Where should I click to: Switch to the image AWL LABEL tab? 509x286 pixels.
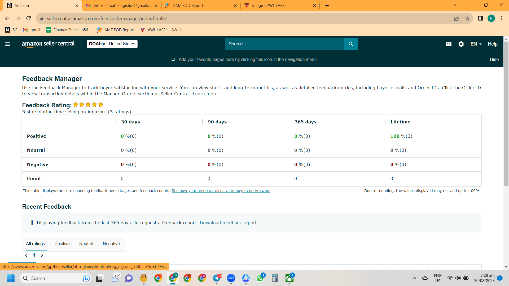click(280, 6)
